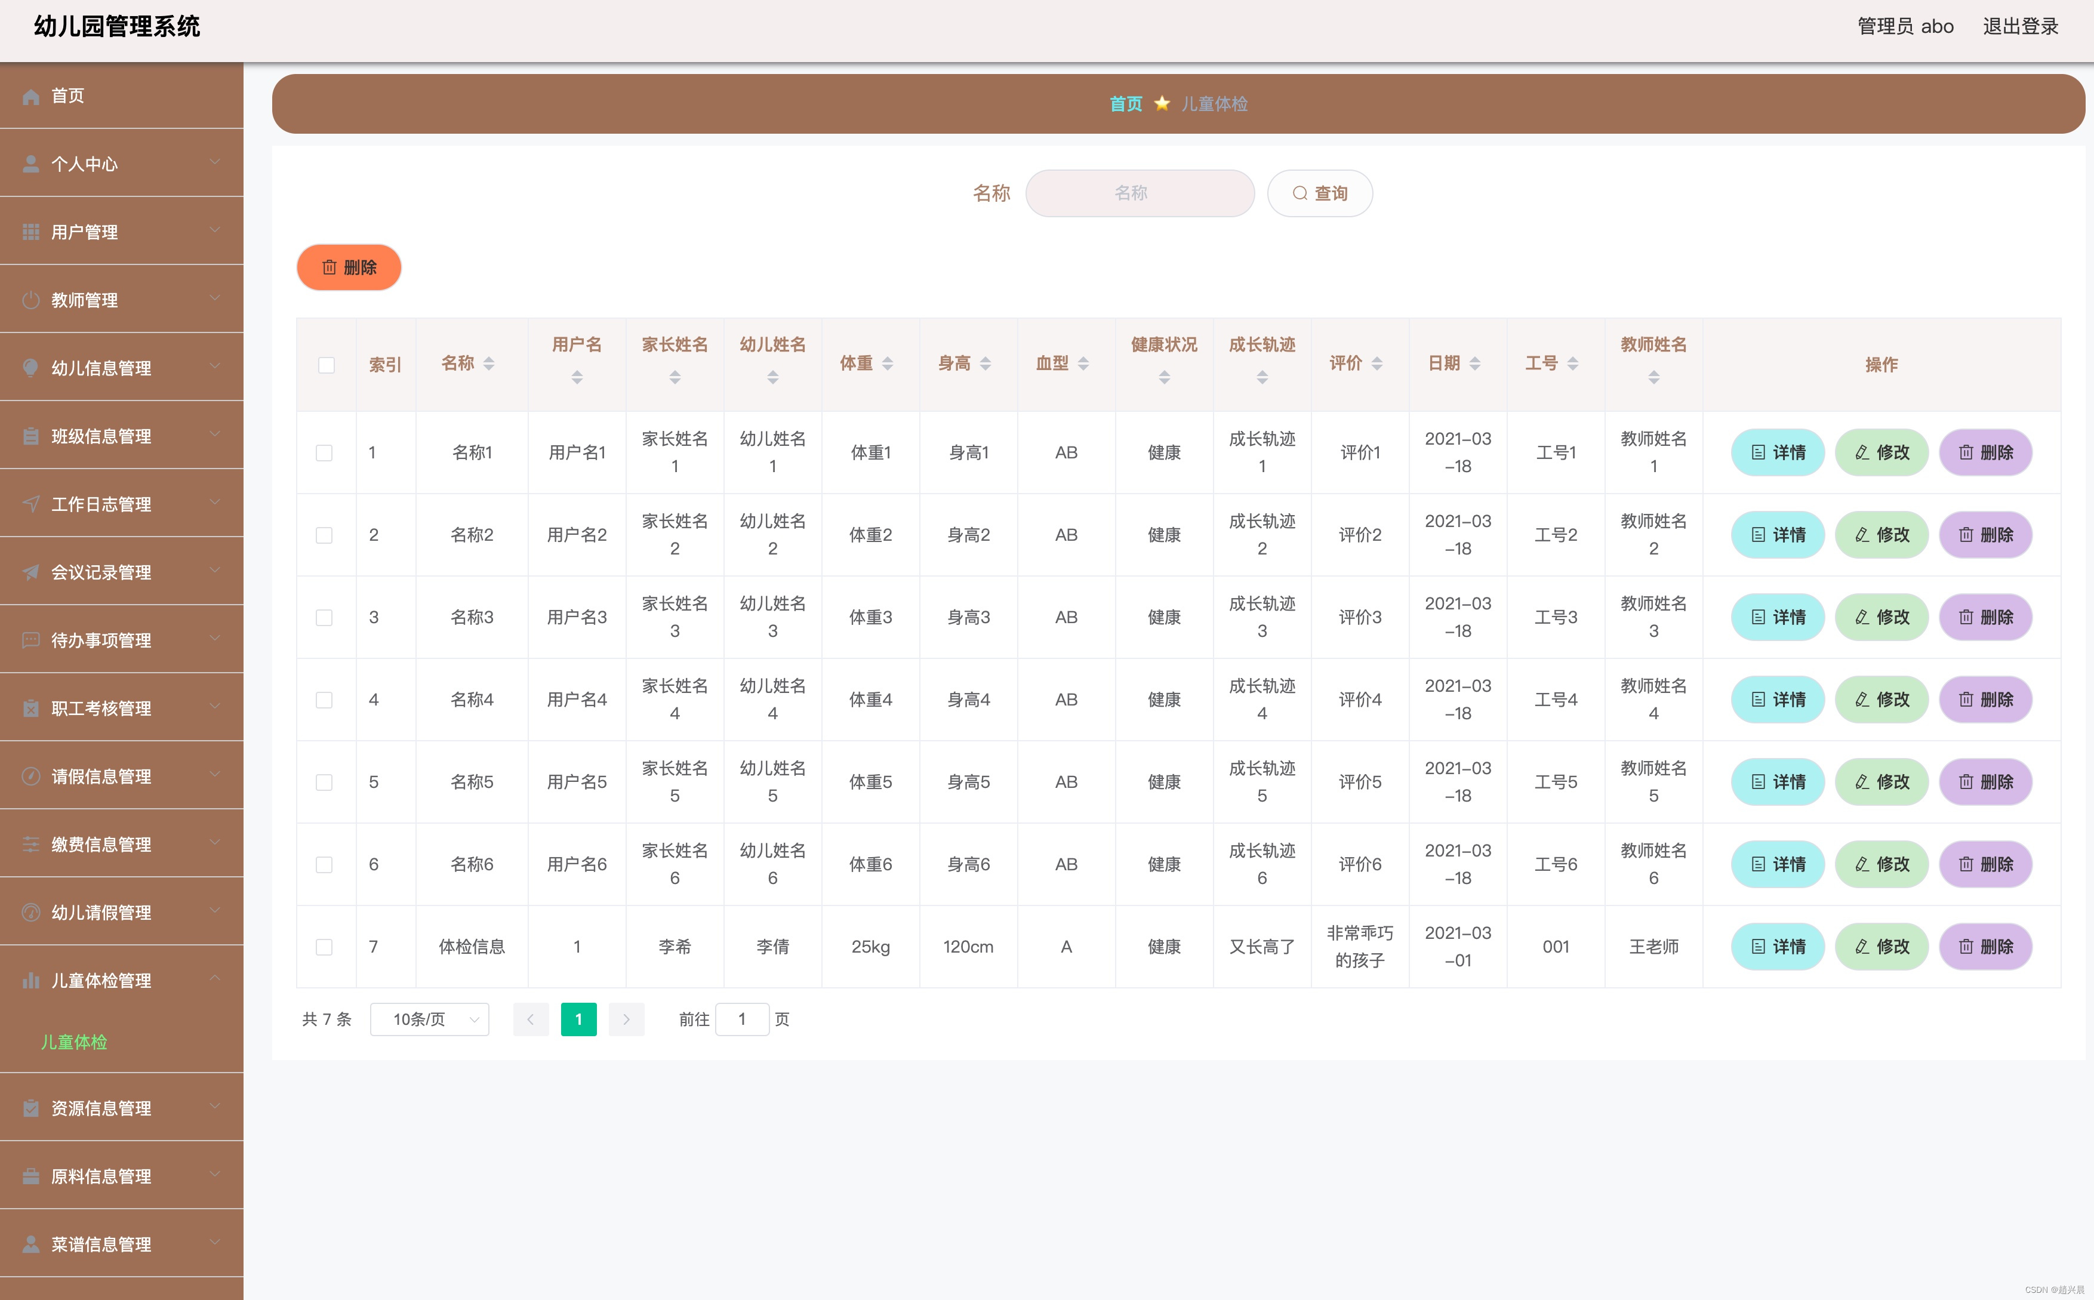Click the power icon next to 教师管理
Viewport: 2094px width, 1300px height.
pyautogui.click(x=31, y=300)
